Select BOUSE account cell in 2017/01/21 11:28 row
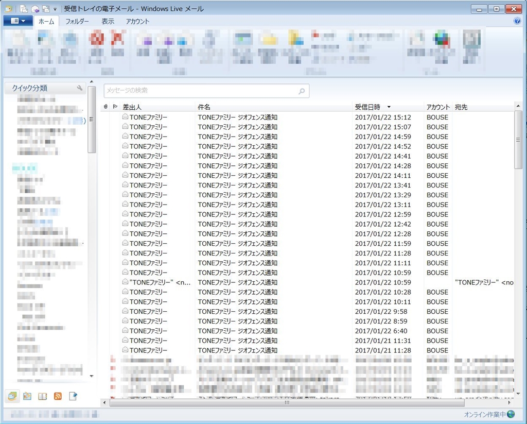 click(437, 351)
